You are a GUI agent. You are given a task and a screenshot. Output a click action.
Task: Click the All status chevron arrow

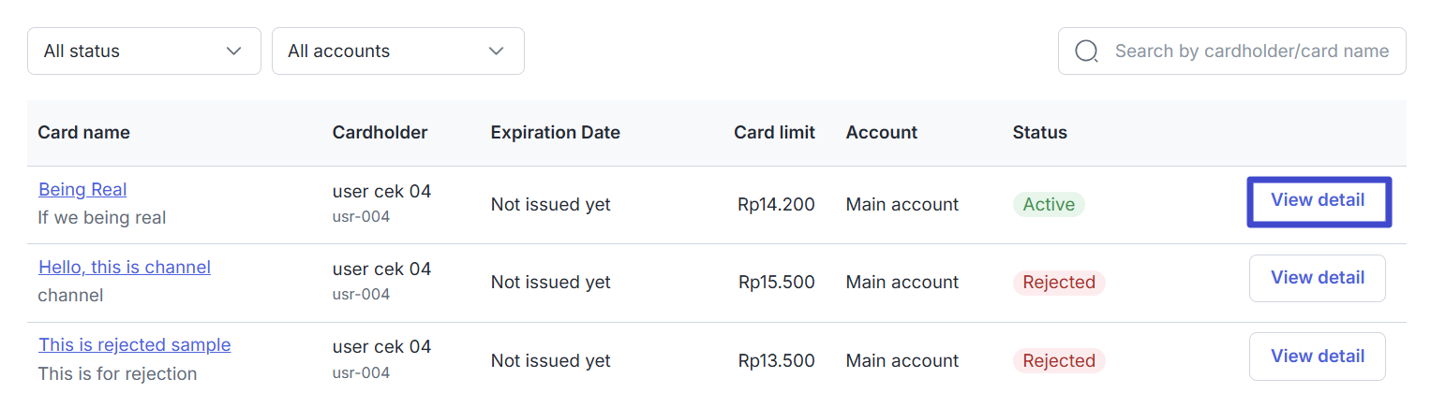click(x=234, y=51)
